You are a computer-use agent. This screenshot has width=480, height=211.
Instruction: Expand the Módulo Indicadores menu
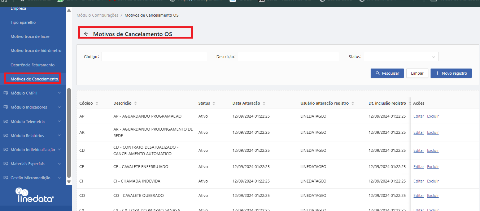pyautogui.click(x=59, y=107)
